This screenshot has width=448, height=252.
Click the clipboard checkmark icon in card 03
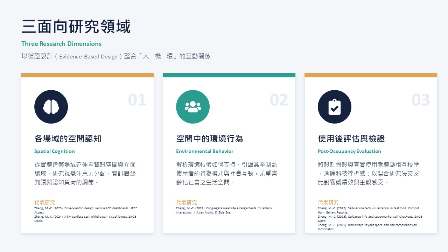click(335, 107)
